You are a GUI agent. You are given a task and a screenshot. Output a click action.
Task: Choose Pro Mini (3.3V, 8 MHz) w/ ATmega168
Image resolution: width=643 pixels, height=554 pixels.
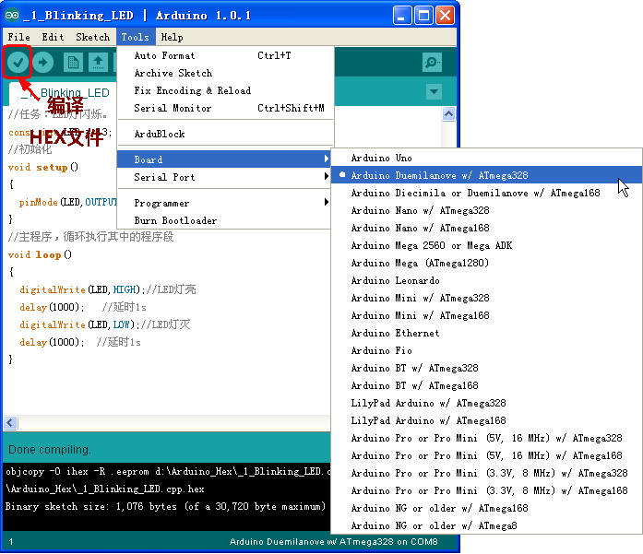pyautogui.click(x=486, y=490)
